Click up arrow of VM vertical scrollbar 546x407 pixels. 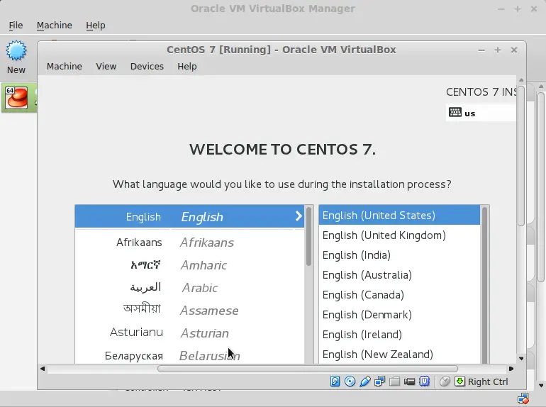tap(521, 80)
